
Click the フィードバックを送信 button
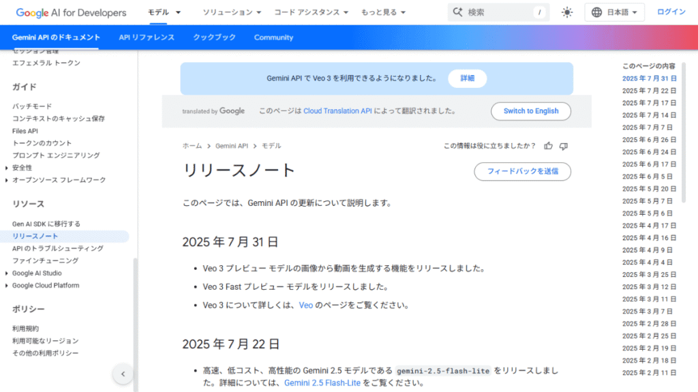click(x=522, y=172)
